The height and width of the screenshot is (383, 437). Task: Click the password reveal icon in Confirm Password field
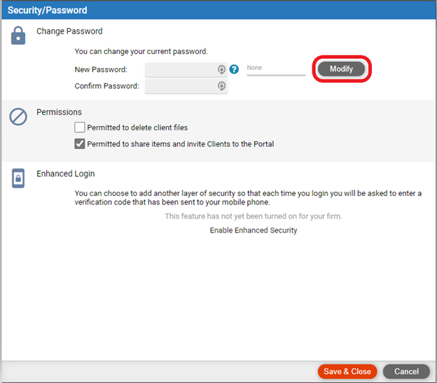tap(221, 86)
